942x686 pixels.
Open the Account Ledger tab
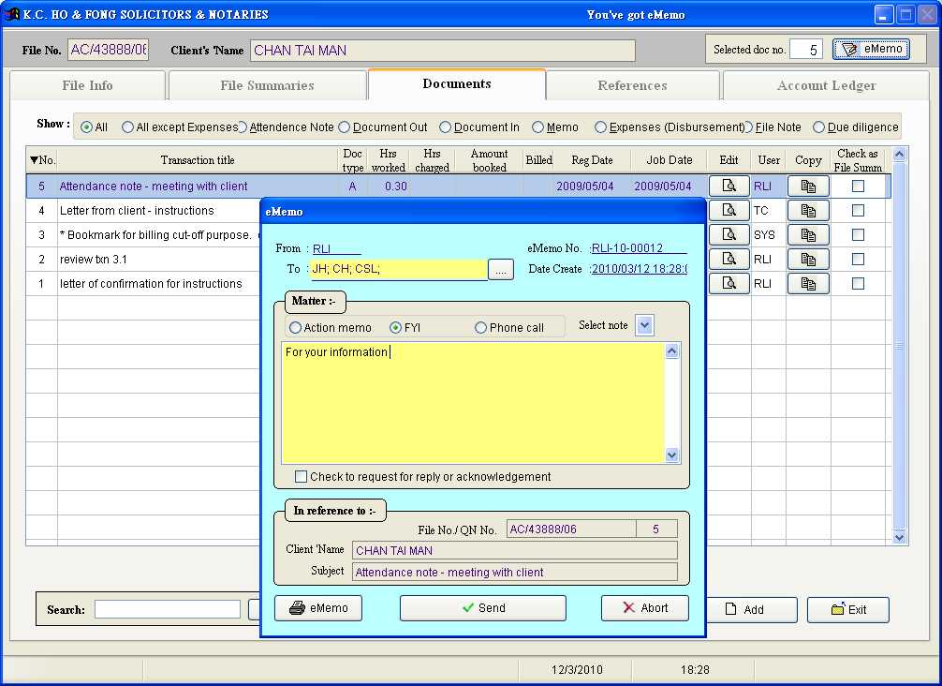(x=826, y=85)
